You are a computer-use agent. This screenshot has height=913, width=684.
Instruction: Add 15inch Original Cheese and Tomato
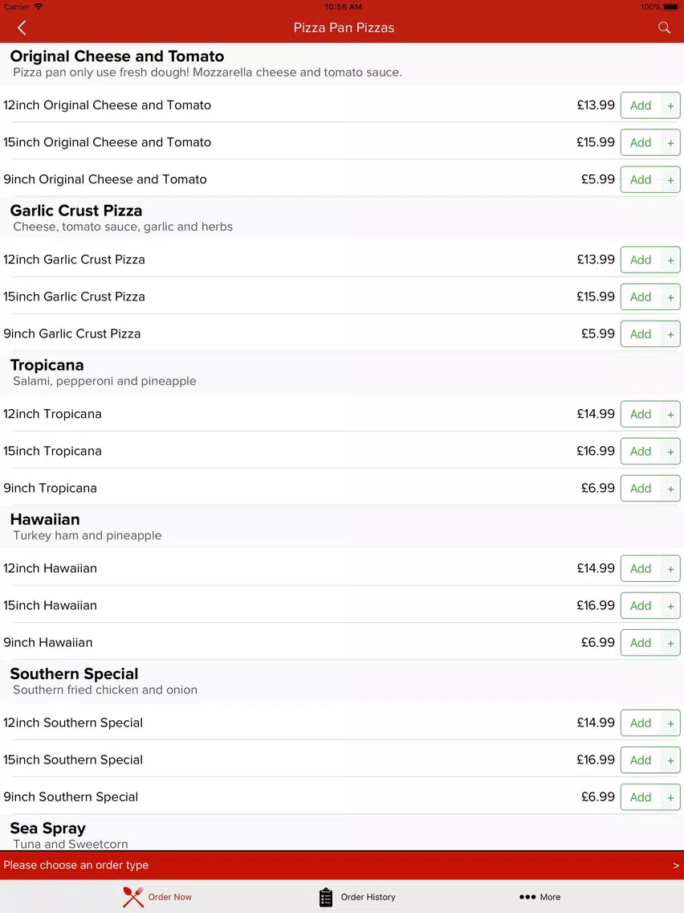(x=641, y=143)
